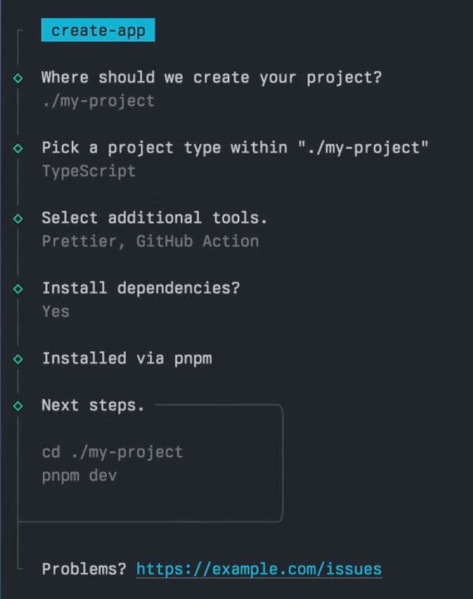Click the "Pick a project type" prompt text
Image resolution: width=473 pixels, height=599 pixels.
[x=235, y=148]
